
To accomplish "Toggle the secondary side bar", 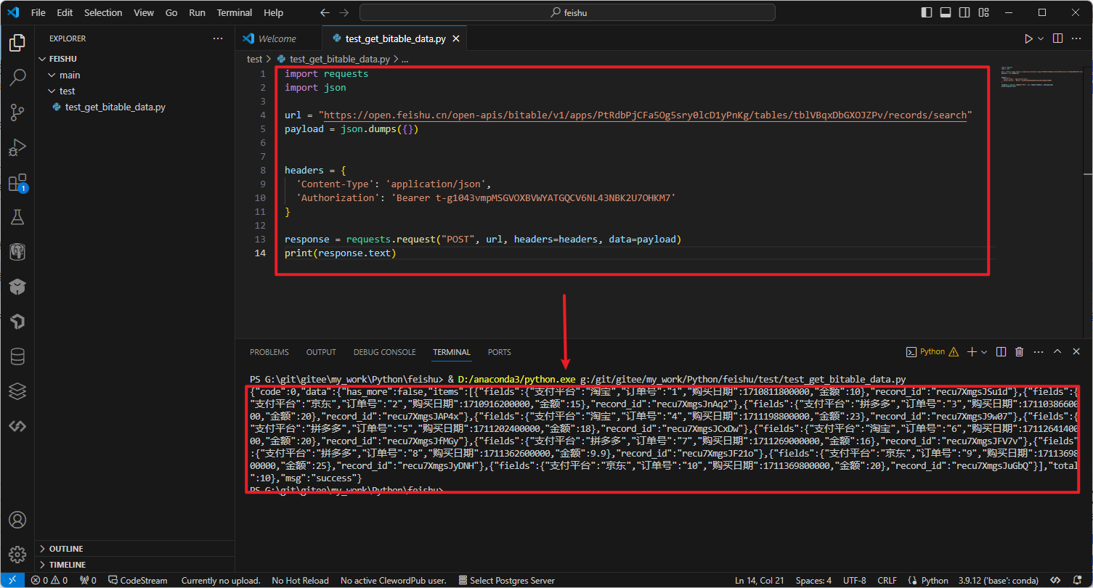I will click(x=964, y=12).
